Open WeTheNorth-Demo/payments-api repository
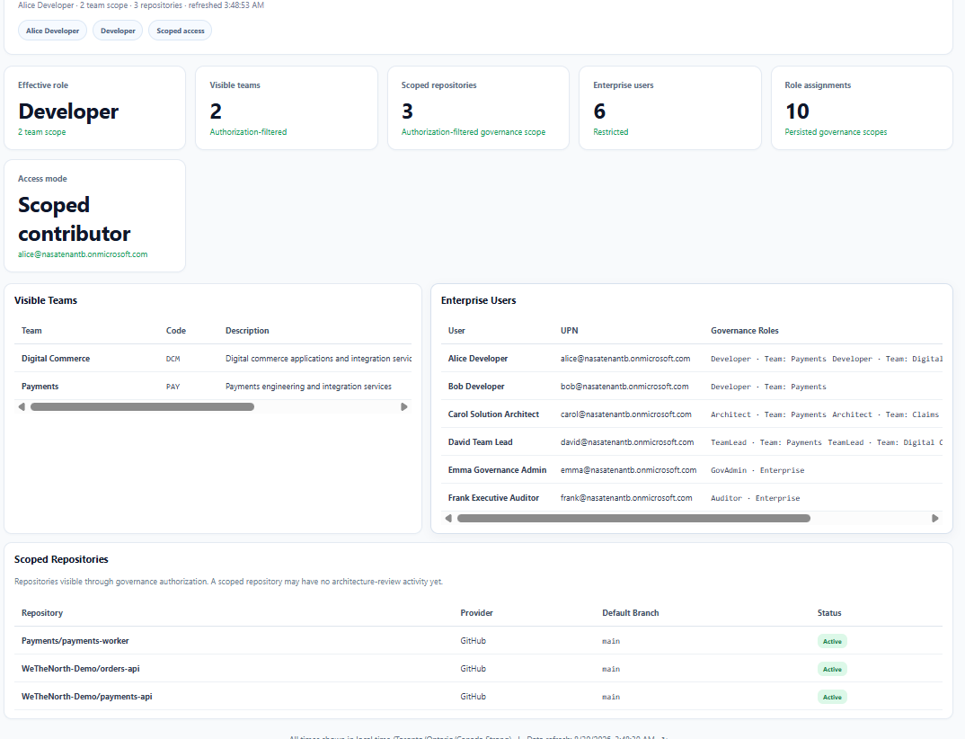The image size is (965, 739). 87,697
